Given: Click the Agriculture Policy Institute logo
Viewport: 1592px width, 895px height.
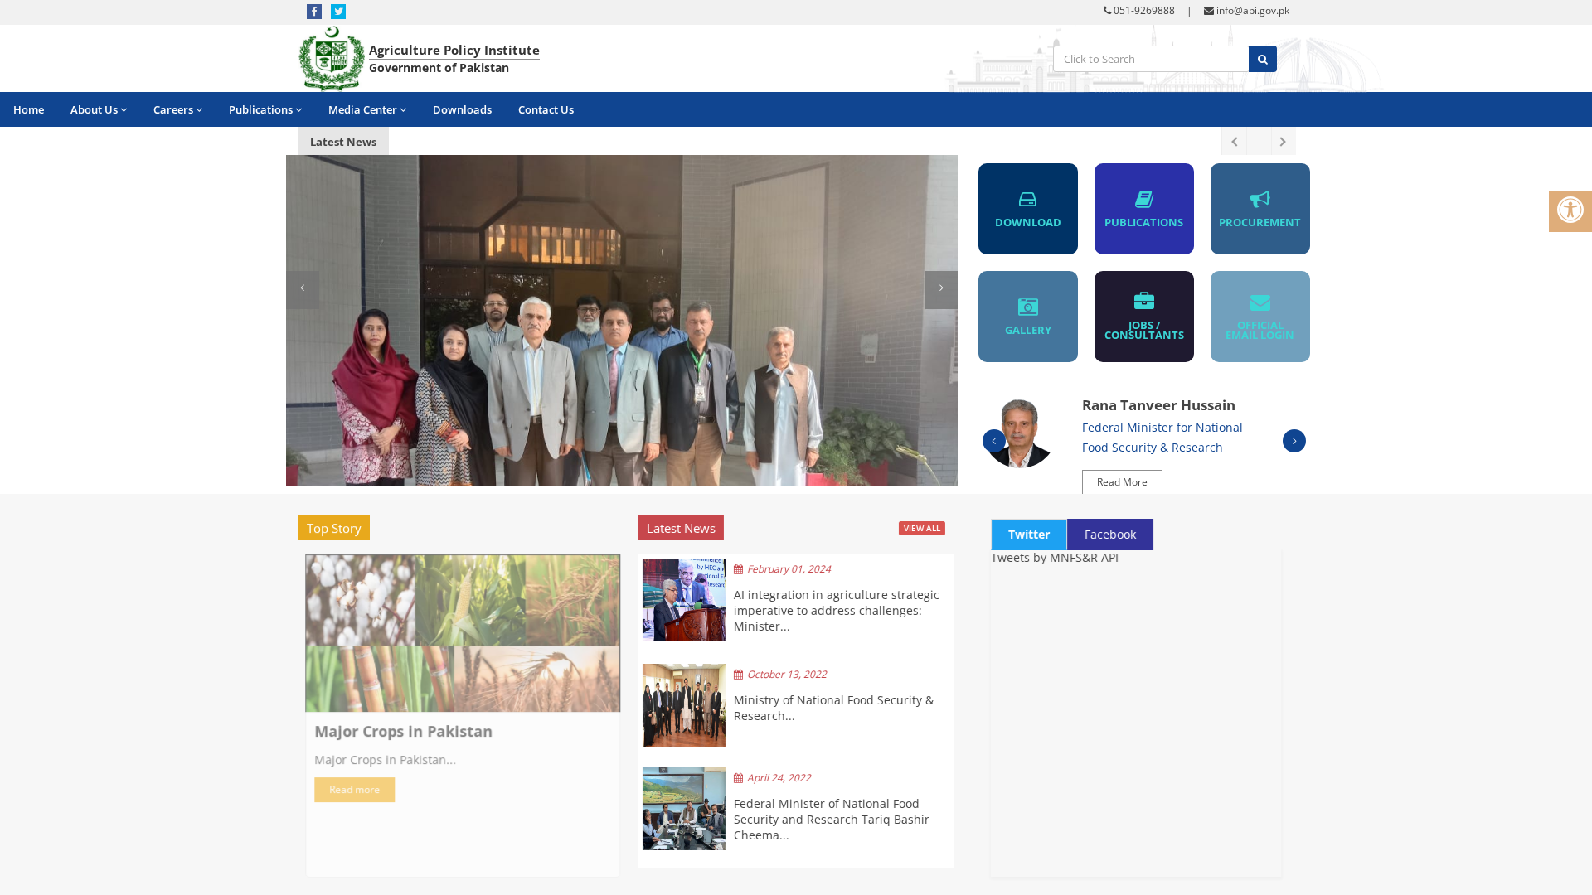Looking at the screenshot, I should [332, 58].
